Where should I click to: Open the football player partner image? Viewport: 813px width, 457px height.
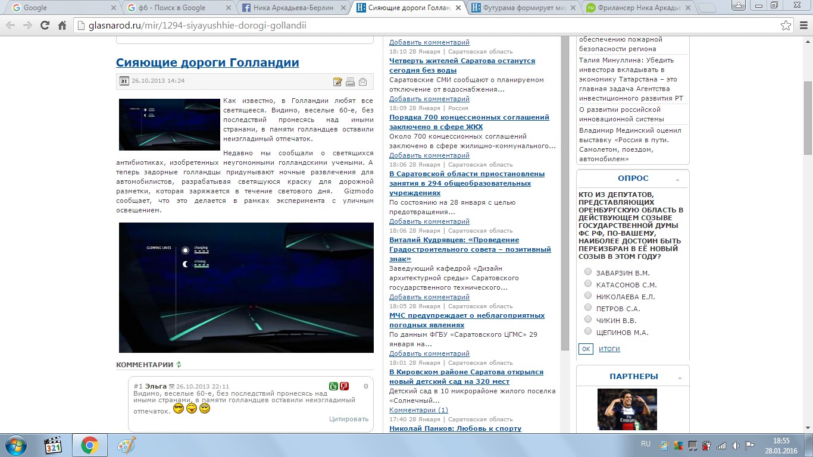627,409
